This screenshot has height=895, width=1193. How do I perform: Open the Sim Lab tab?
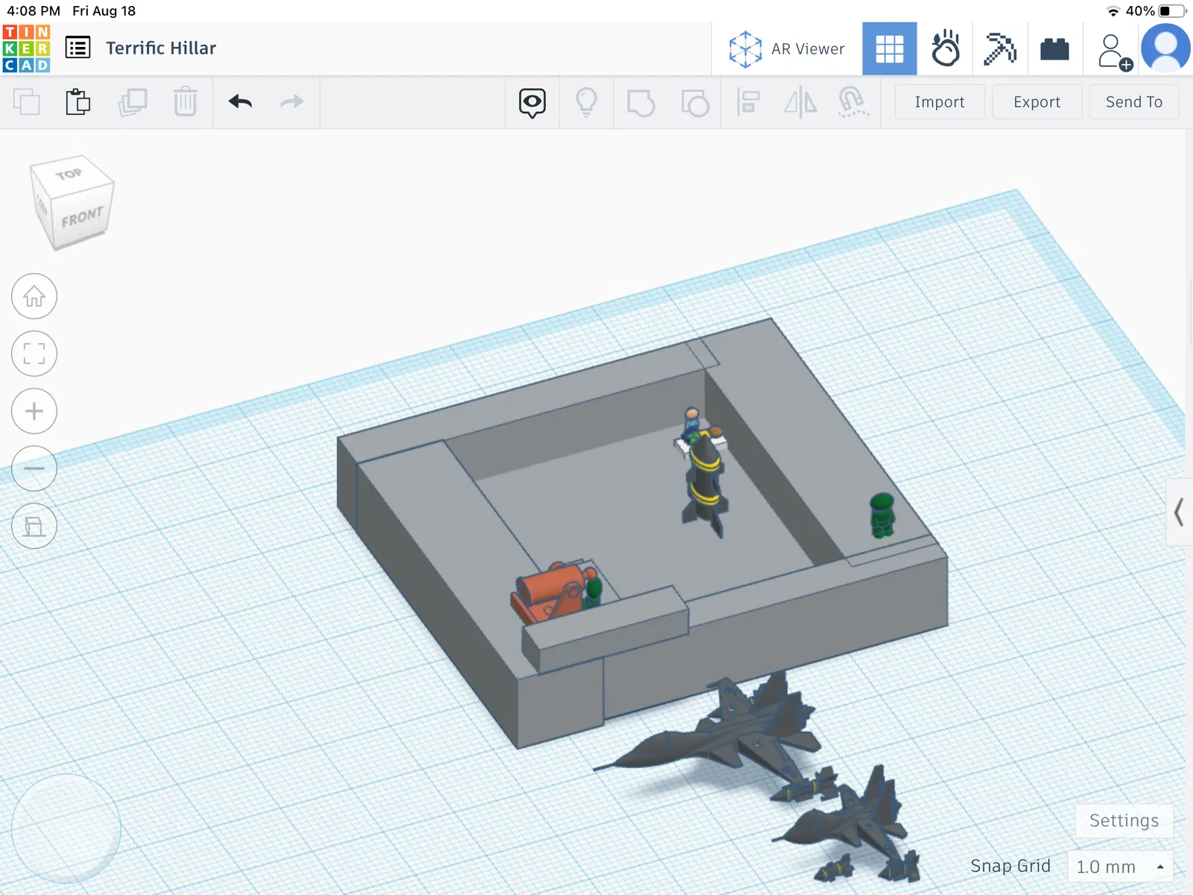pos(945,49)
